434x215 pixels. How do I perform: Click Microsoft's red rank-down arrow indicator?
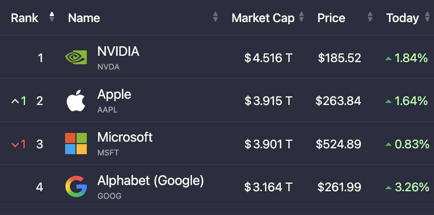[15, 144]
